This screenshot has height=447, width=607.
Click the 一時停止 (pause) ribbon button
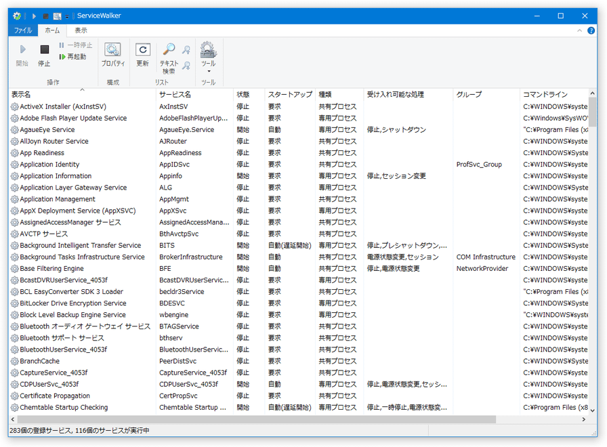pos(76,45)
